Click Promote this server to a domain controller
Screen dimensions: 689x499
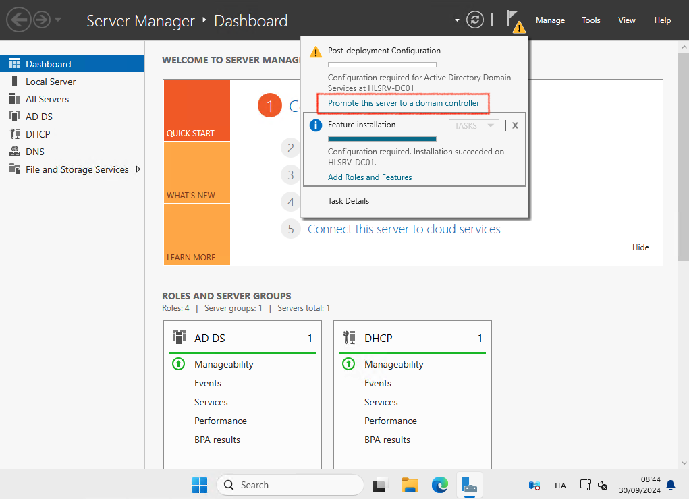coord(404,103)
